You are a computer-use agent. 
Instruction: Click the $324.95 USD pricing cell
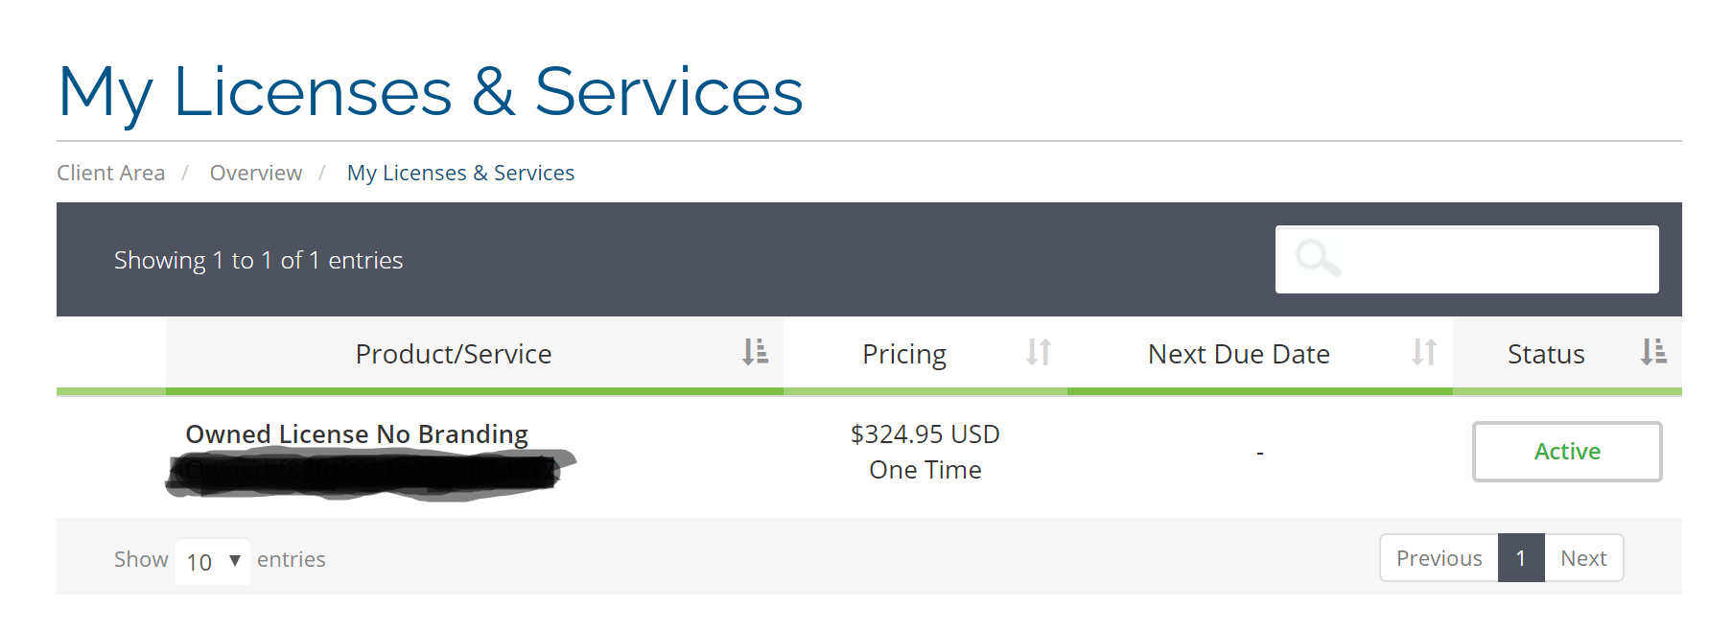pyautogui.click(x=925, y=434)
